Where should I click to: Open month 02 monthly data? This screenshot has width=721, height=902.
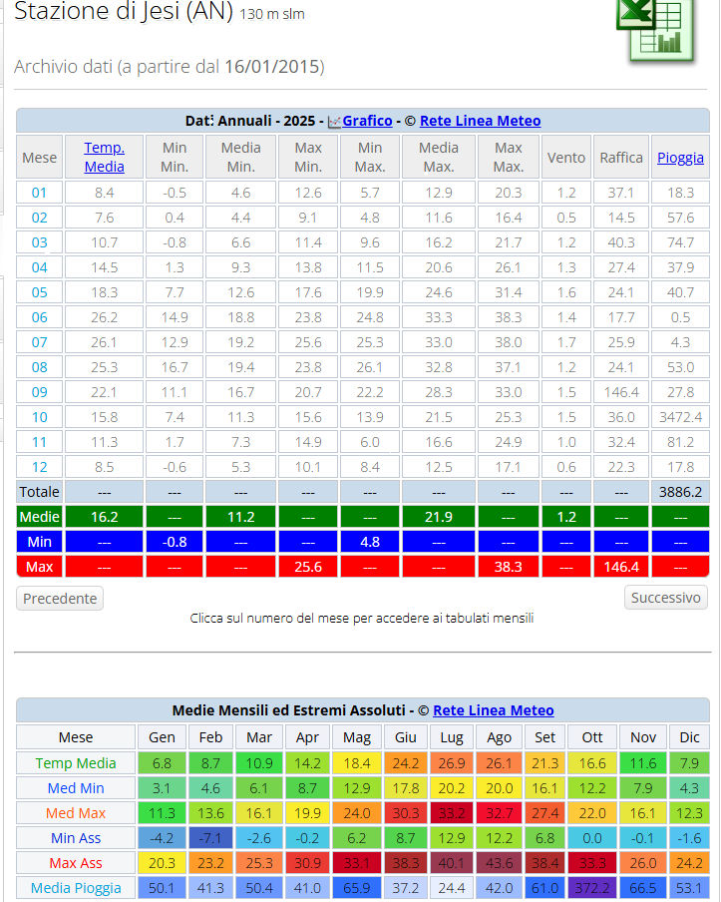39,218
